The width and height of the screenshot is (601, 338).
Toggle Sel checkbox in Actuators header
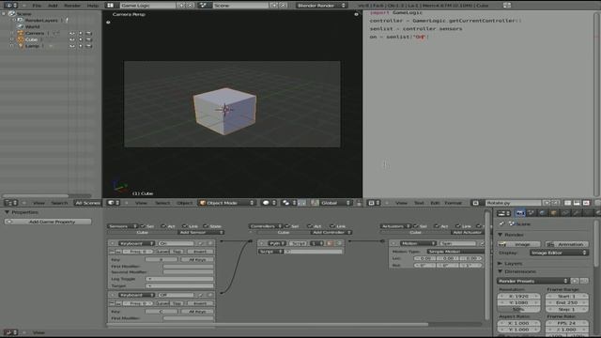[x=416, y=226]
